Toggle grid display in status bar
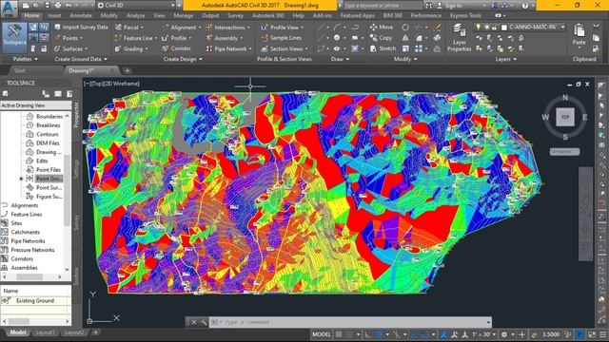Screen dimensions: 609x342 pyautogui.click(x=339, y=334)
